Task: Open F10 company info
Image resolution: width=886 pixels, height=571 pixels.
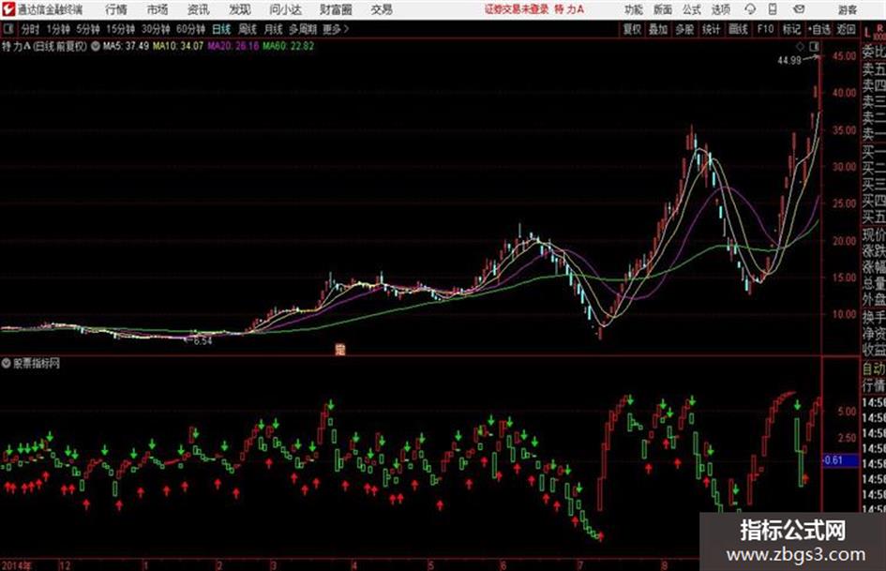Action: point(765,29)
